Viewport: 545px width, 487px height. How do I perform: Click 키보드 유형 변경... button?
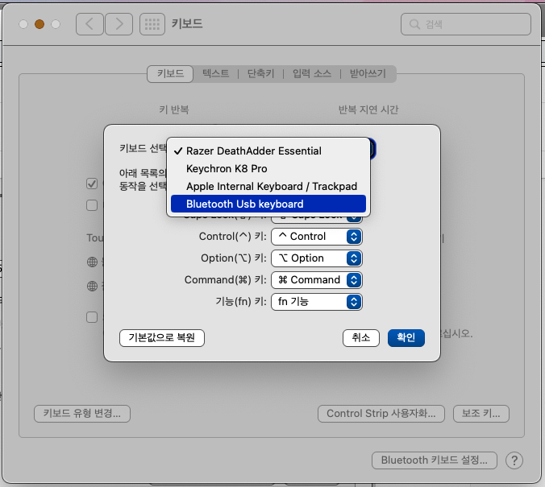pos(82,414)
